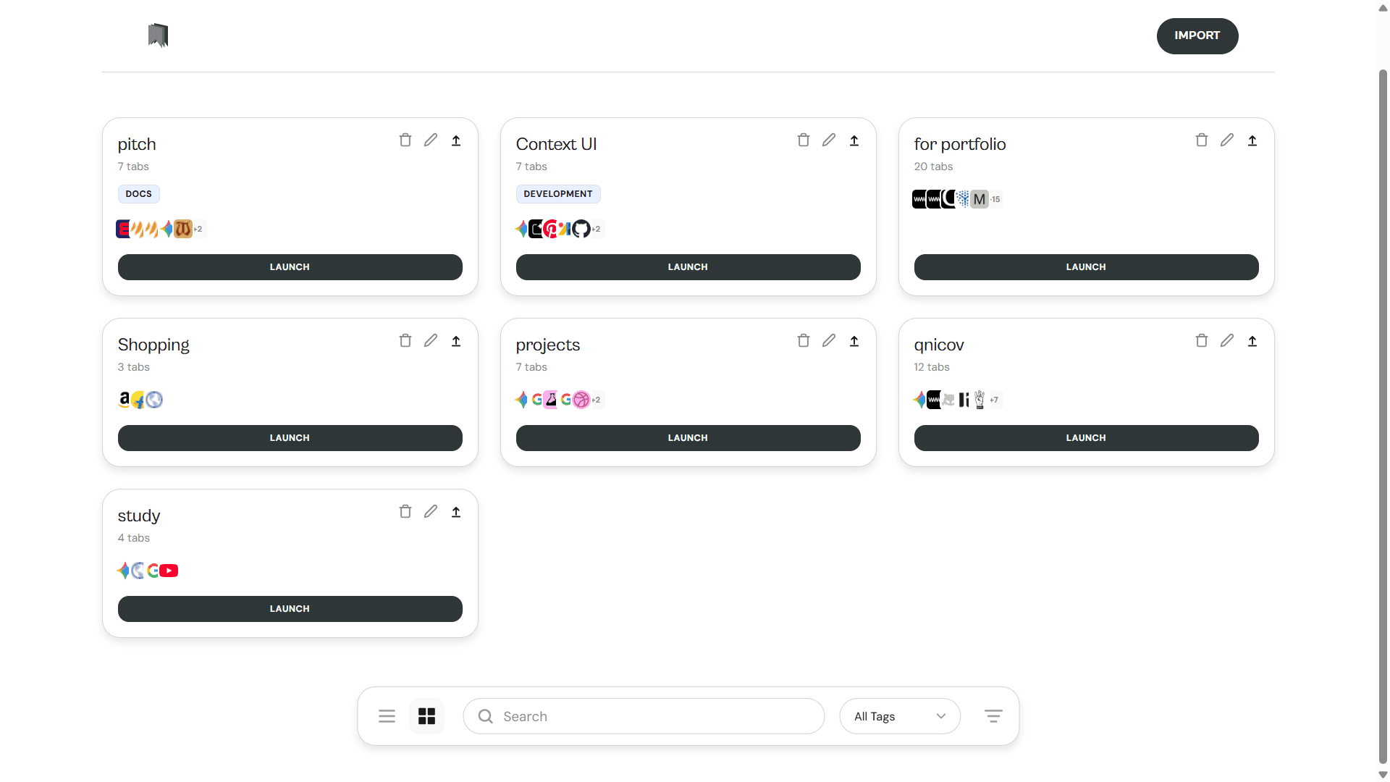Click the filter icon in bottom toolbar
Image resolution: width=1390 pixels, height=782 pixels.
993,716
